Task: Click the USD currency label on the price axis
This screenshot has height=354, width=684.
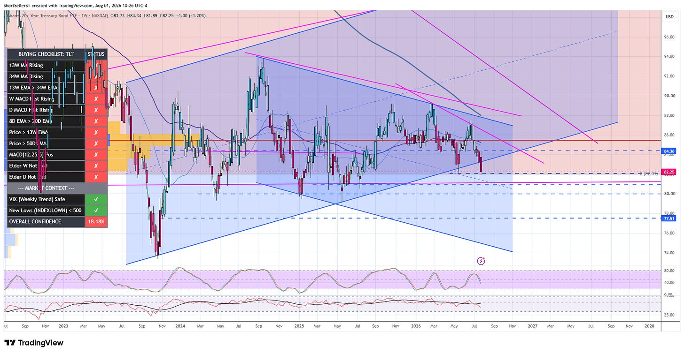Action: coord(669,17)
